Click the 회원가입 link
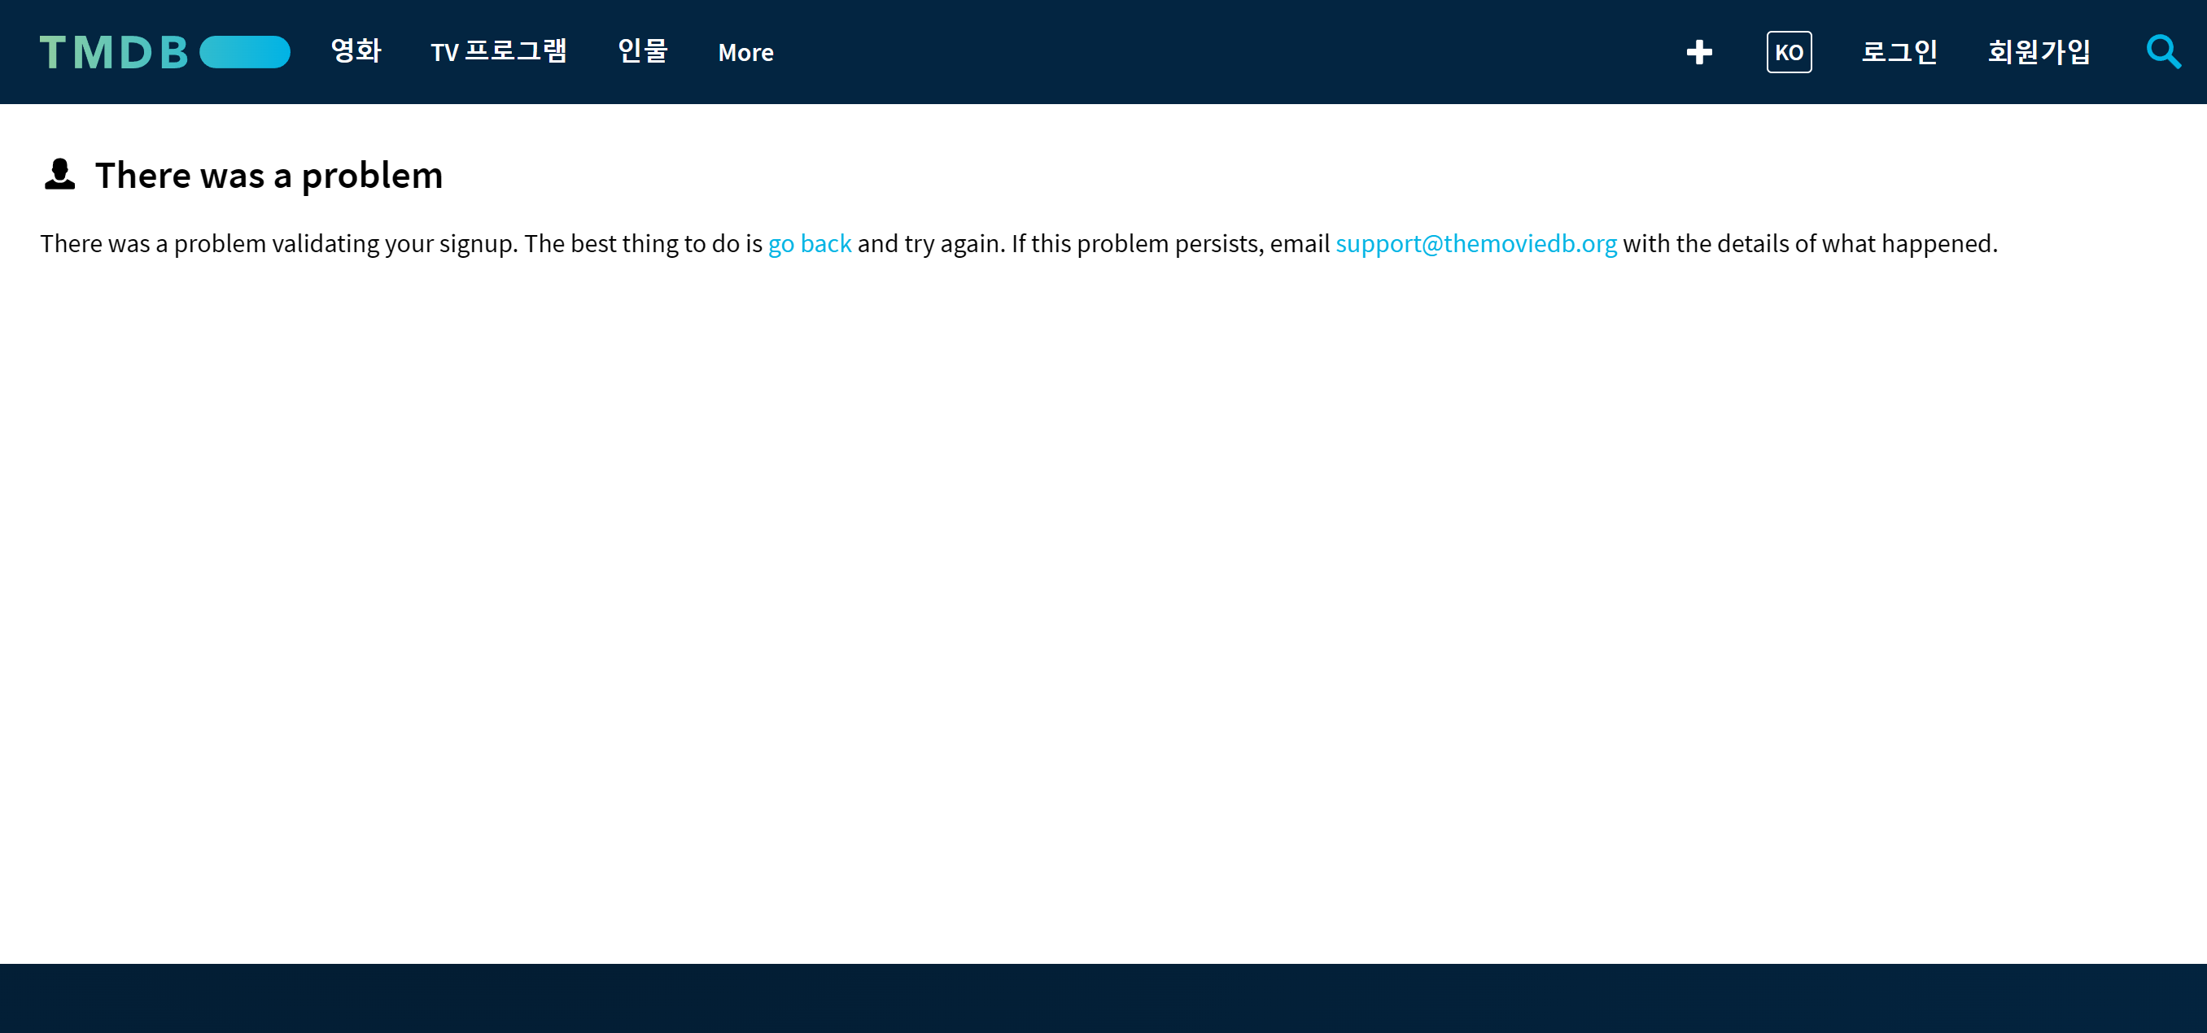The height and width of the screenshot is (1033, 2207). 2039,52
